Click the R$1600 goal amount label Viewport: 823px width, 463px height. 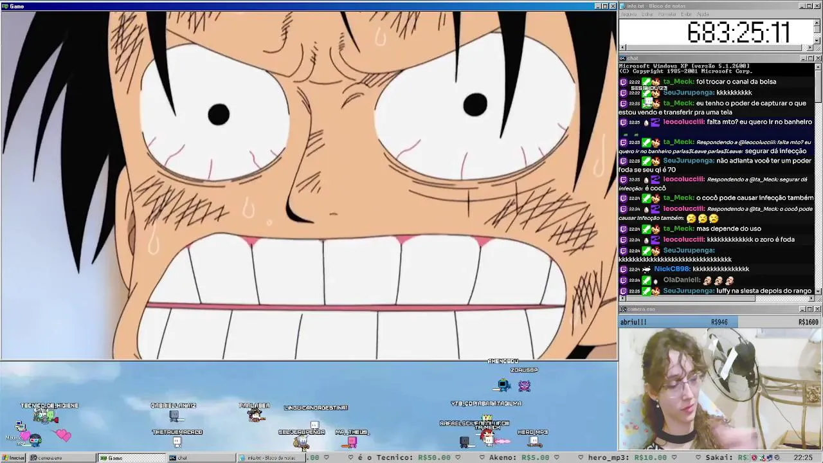(x=808, y=322)
